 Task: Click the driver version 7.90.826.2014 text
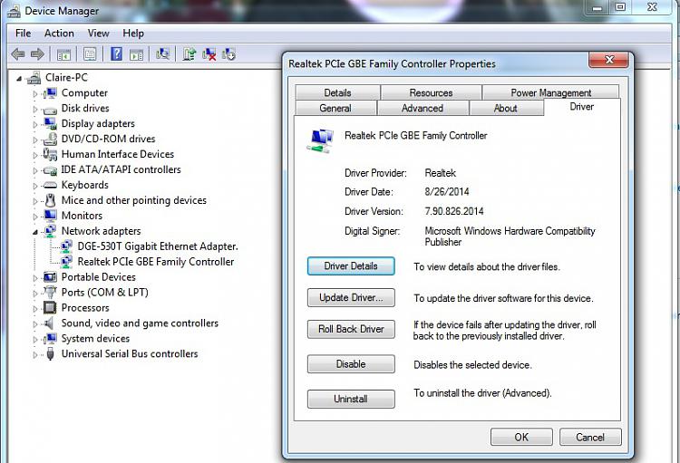(454, 211)
